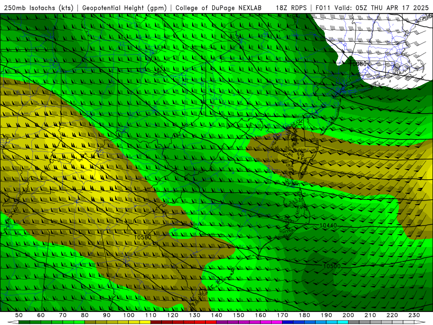Click the 140 kt legend value
This screenshot has width=433, height=325.
point(216,315)
